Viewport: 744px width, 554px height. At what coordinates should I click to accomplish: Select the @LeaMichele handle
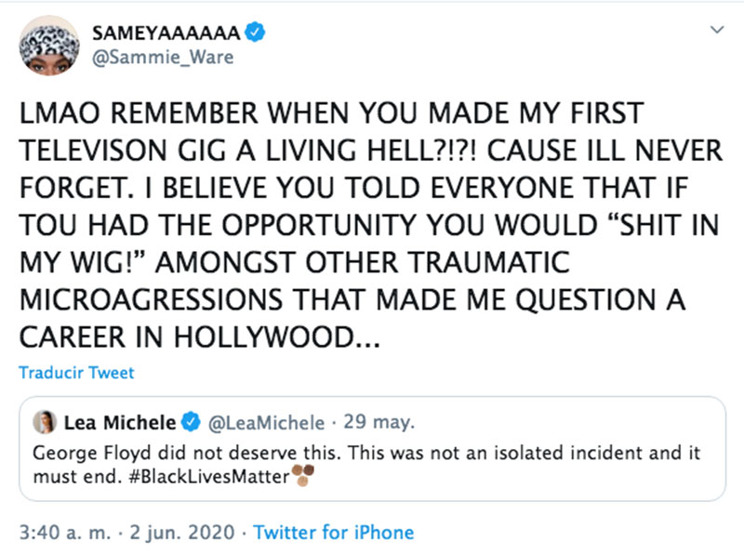click(x=269, y=424)
